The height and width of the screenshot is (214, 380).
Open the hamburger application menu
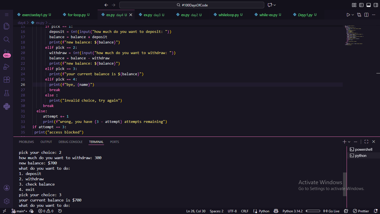tap(6, 15)
